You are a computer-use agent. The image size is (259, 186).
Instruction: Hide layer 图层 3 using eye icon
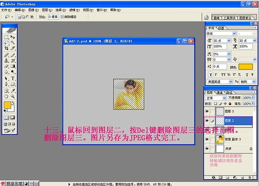point(207,112)
